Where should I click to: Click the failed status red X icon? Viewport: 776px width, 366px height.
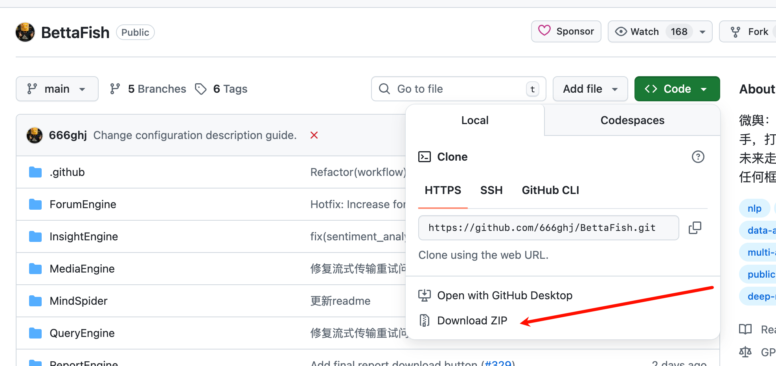point(314,135)
